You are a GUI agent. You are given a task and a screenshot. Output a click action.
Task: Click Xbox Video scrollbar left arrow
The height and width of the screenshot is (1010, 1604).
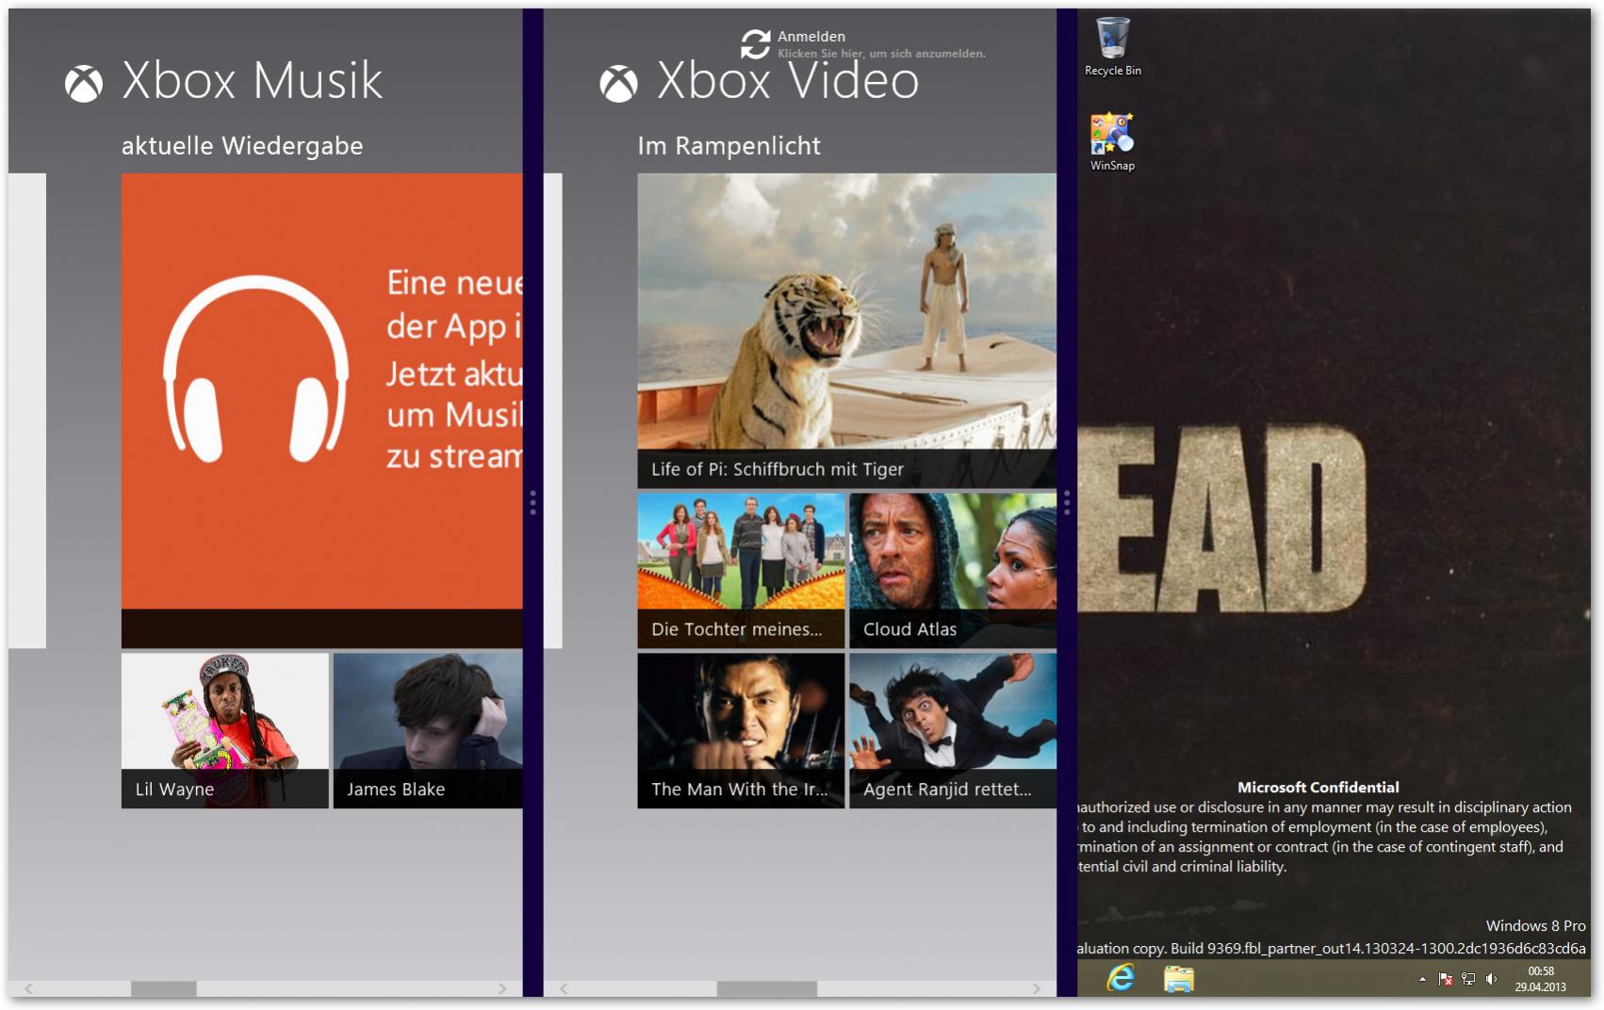tap(564, 988)
